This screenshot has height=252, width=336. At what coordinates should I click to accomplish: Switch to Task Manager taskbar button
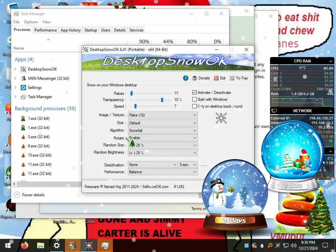point(105,245)
